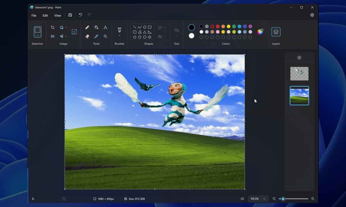Screen dimensions: 346x207
Task: Add a new layer with the plus button
Action: [x=299, y=57]
